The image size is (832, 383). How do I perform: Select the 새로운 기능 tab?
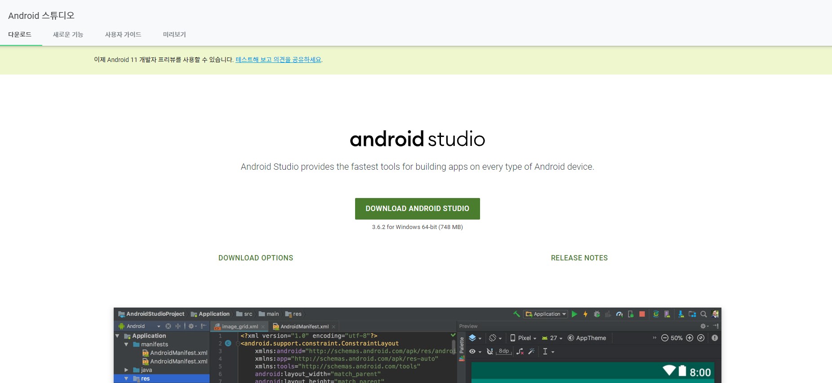(68, 35)
